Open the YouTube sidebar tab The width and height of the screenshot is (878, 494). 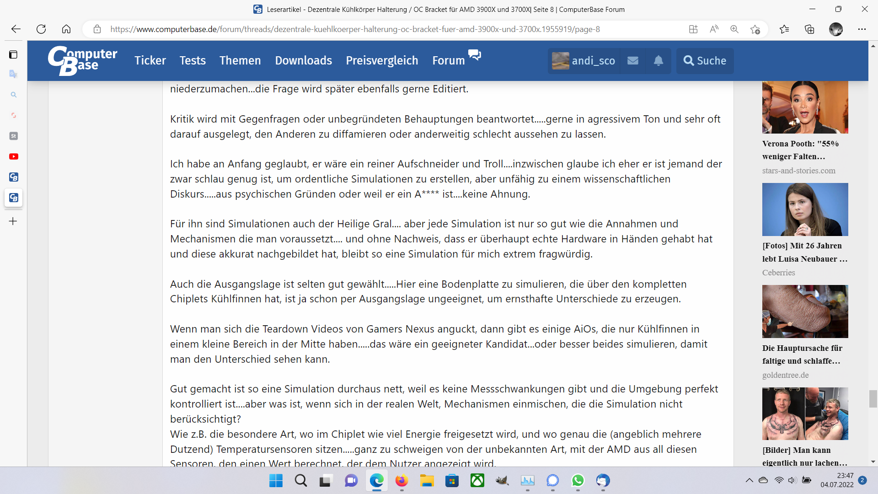tap(14, 156)
